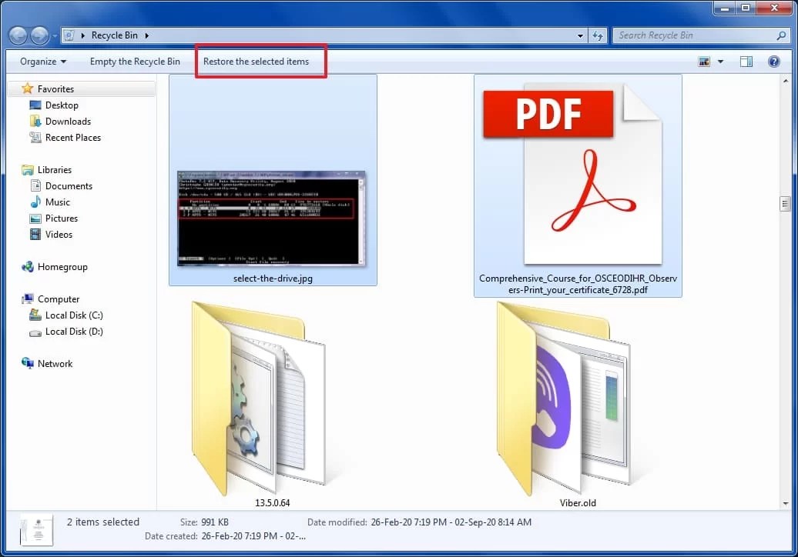The height and width of the screenshot is (557, 798).
Task: Select Desktop under Favorites
Action: tap(62, 105)
